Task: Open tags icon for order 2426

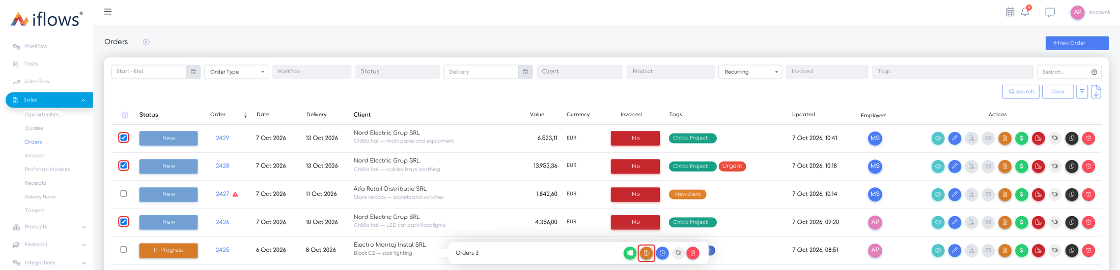Action: pos(1055,222)
